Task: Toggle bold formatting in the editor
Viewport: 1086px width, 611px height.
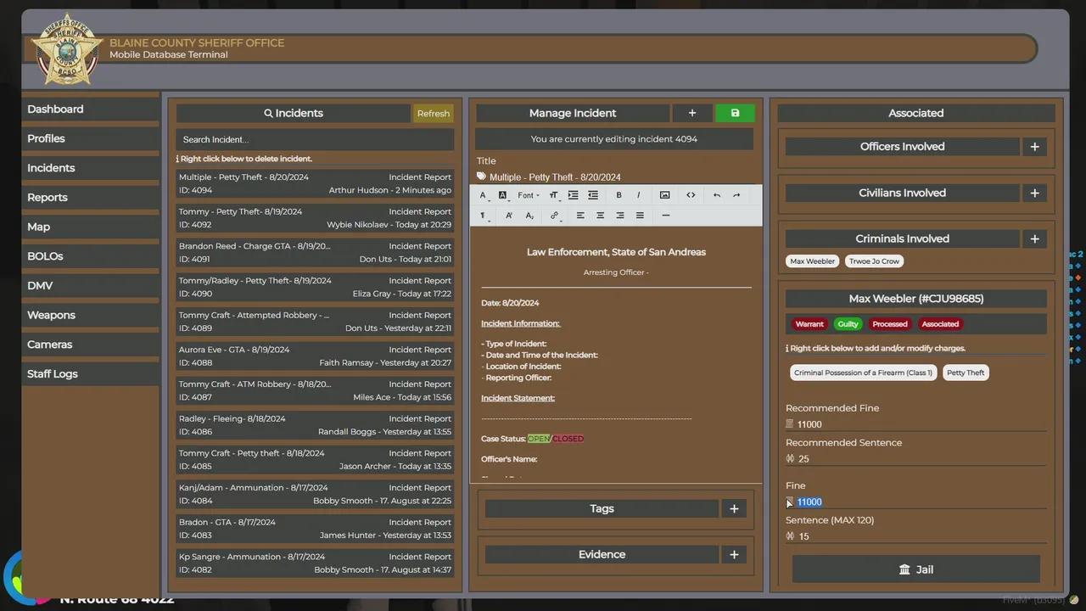Action: pos(619,195)
